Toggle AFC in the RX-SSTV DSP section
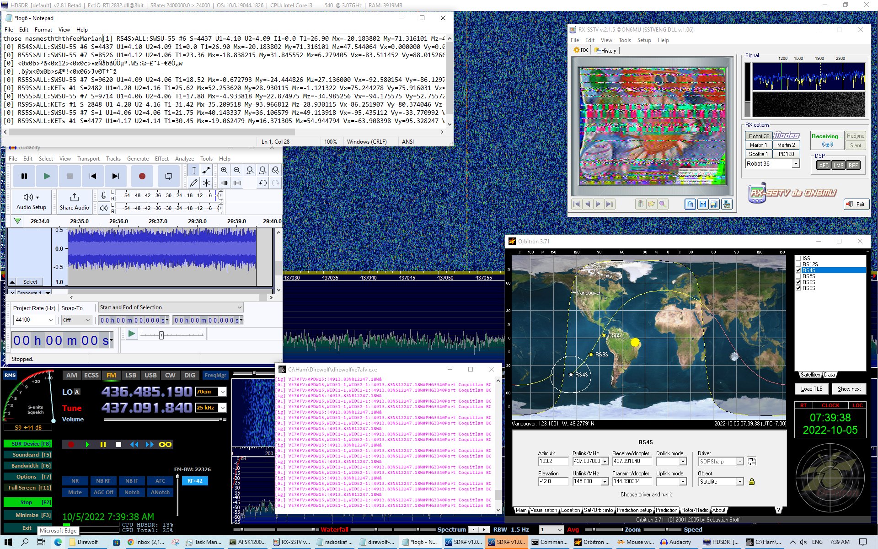Image resolution: width=878 pixels, height=549 pixels. 823,166
